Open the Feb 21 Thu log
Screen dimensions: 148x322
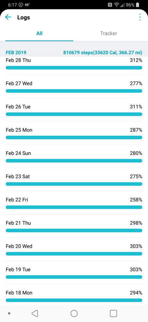pos(74,226)
